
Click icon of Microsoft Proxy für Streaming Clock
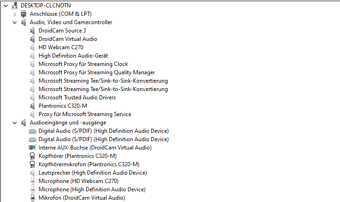click(32, 64)
